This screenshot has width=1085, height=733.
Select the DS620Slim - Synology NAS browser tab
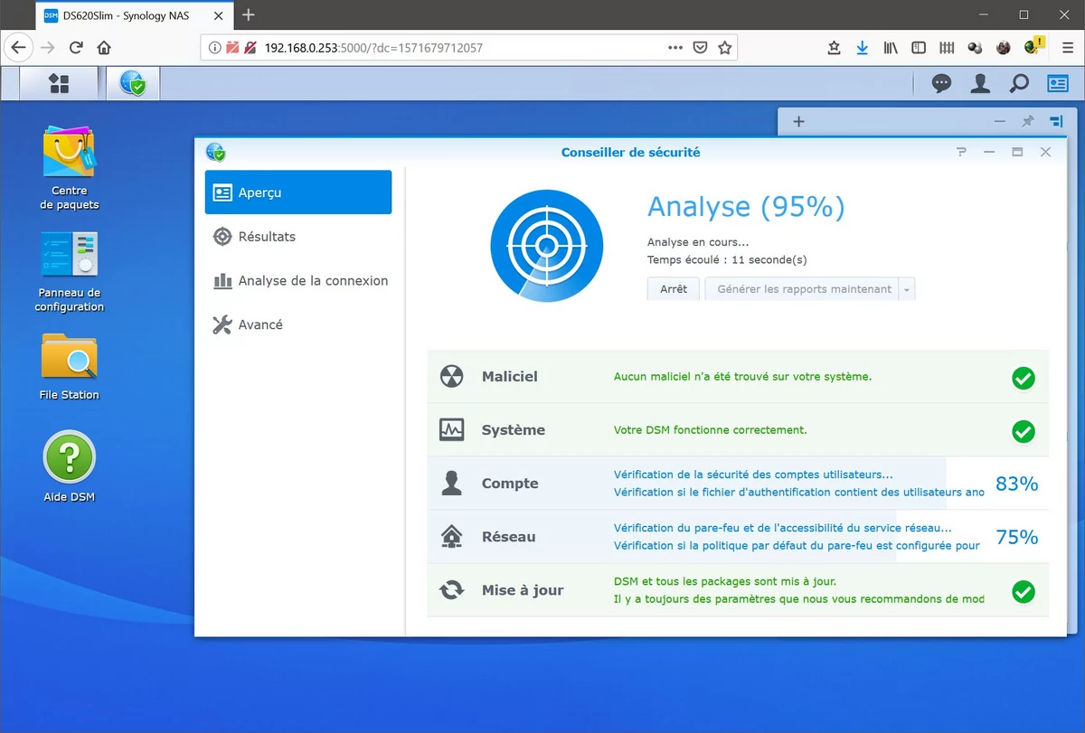pos(135,15)
